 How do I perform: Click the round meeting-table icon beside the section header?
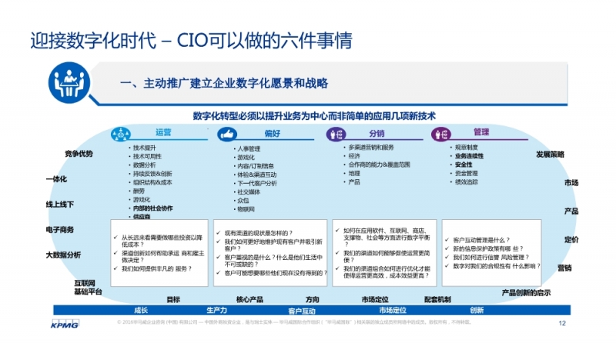pyautogui.click(x=69, y=83)
